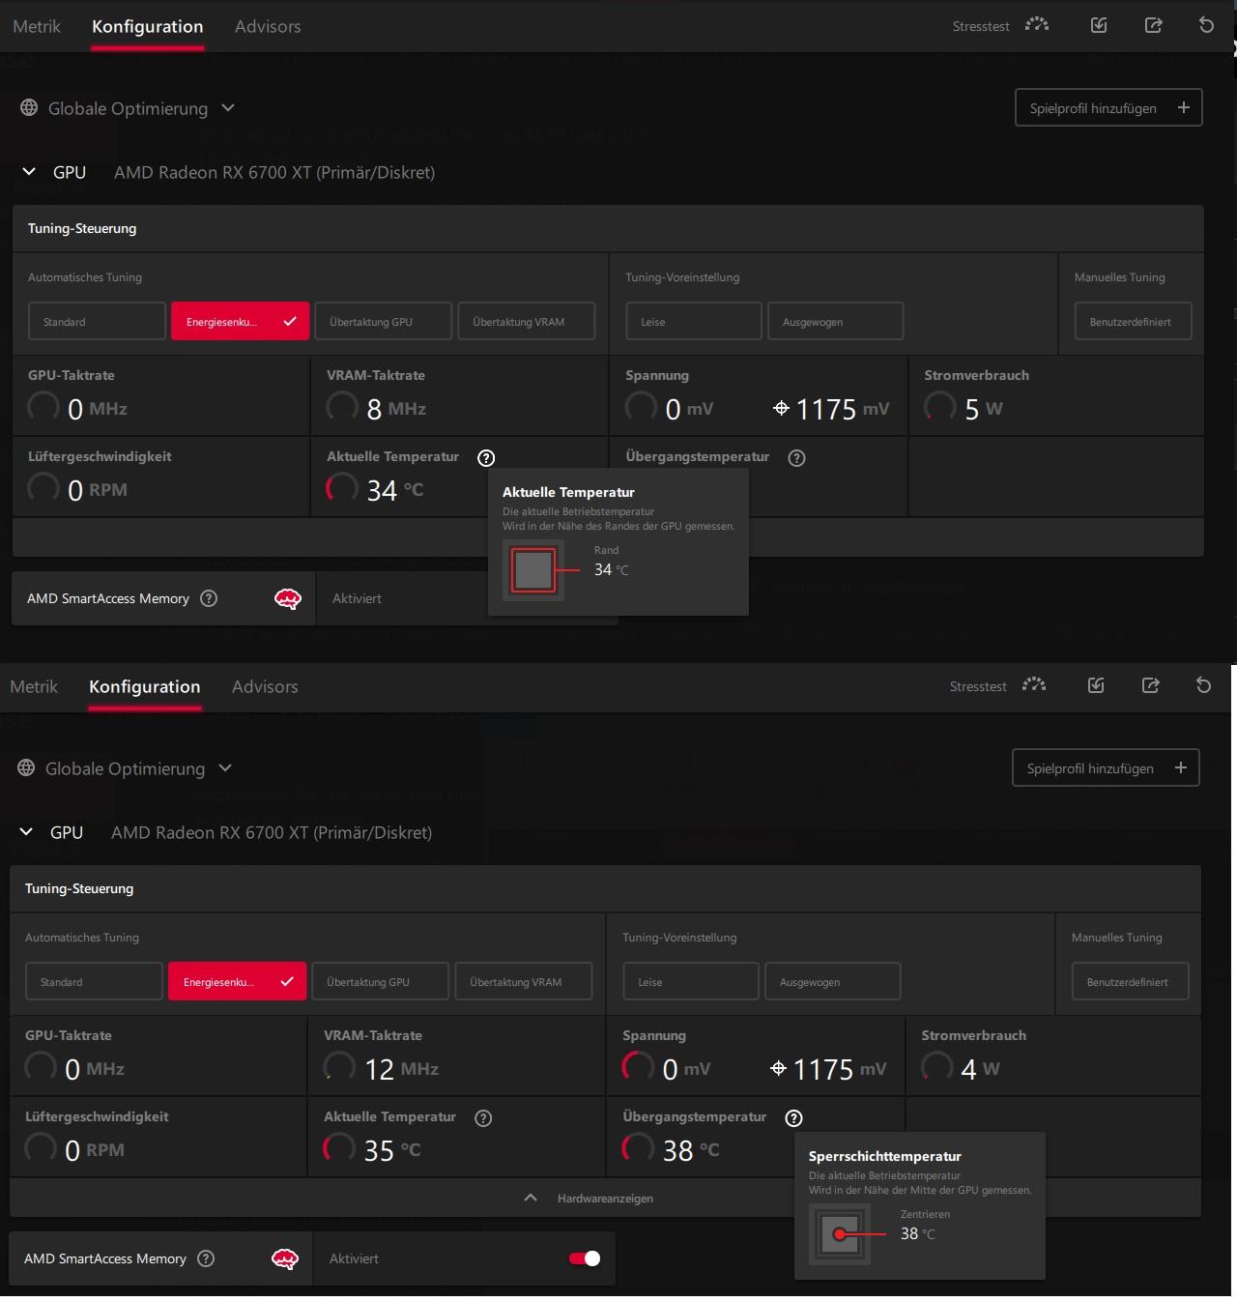Open help icon beside Aktuelle Temperatur 34 °C
Screen dimensions: 1237x1301
(486, 458)
